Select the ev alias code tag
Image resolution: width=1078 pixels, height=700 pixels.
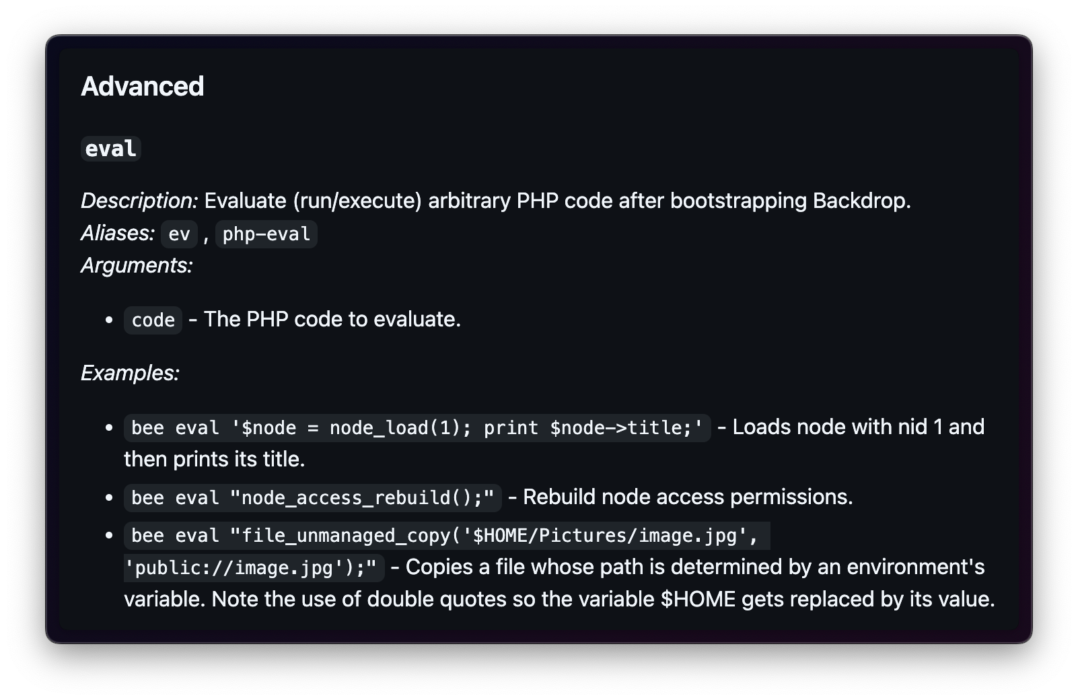point(179,234)
